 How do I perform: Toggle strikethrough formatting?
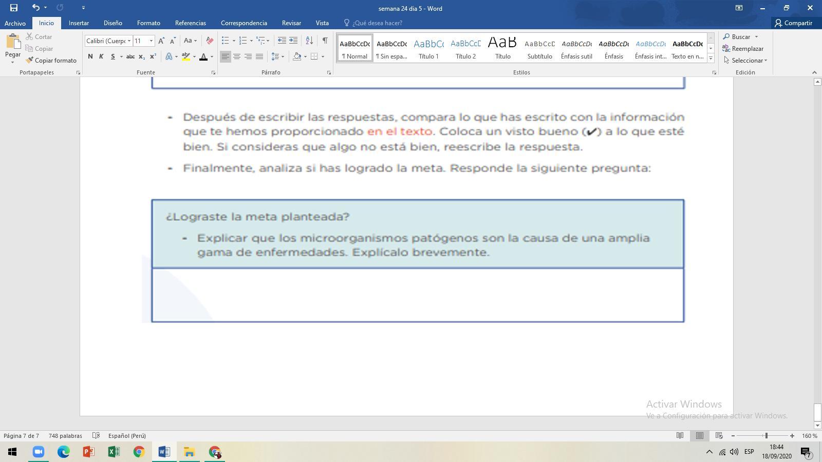130,56
